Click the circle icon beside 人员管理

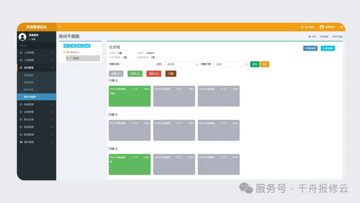tap(21, 53)
